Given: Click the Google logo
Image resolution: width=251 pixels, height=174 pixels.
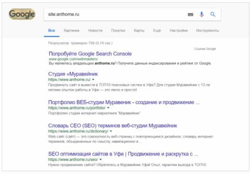Looking at the screenshot, I should tap(22, 14).
